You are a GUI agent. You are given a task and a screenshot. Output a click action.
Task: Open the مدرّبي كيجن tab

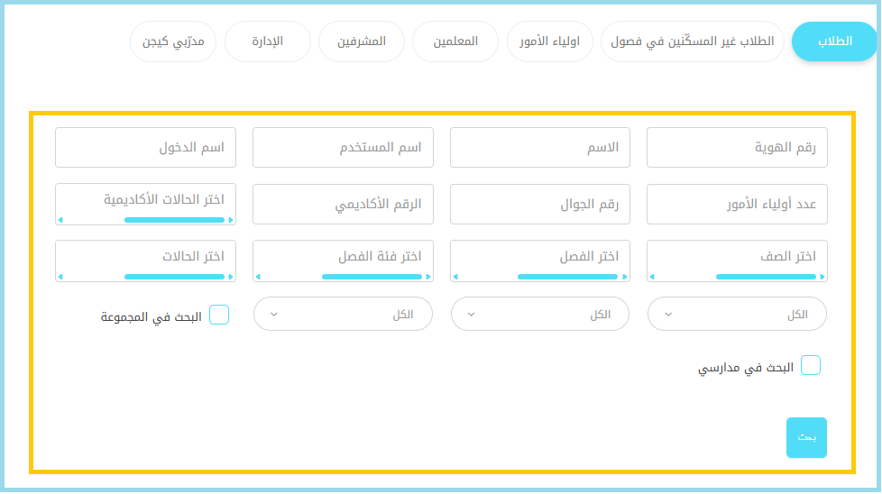(x=173, y=42)
